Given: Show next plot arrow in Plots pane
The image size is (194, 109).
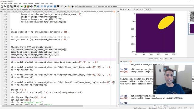Looking at the screenshot, I should pyautogui.click(x=137, y=9).
